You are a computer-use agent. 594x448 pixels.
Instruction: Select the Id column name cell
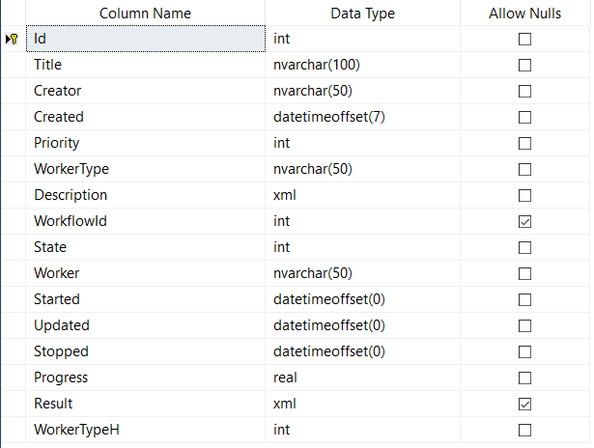point(145,40)
